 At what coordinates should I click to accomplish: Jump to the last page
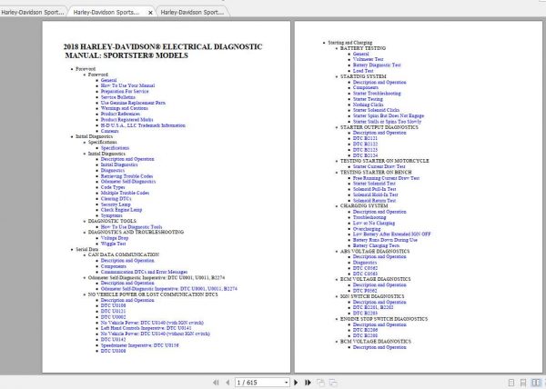click(308, 383)
